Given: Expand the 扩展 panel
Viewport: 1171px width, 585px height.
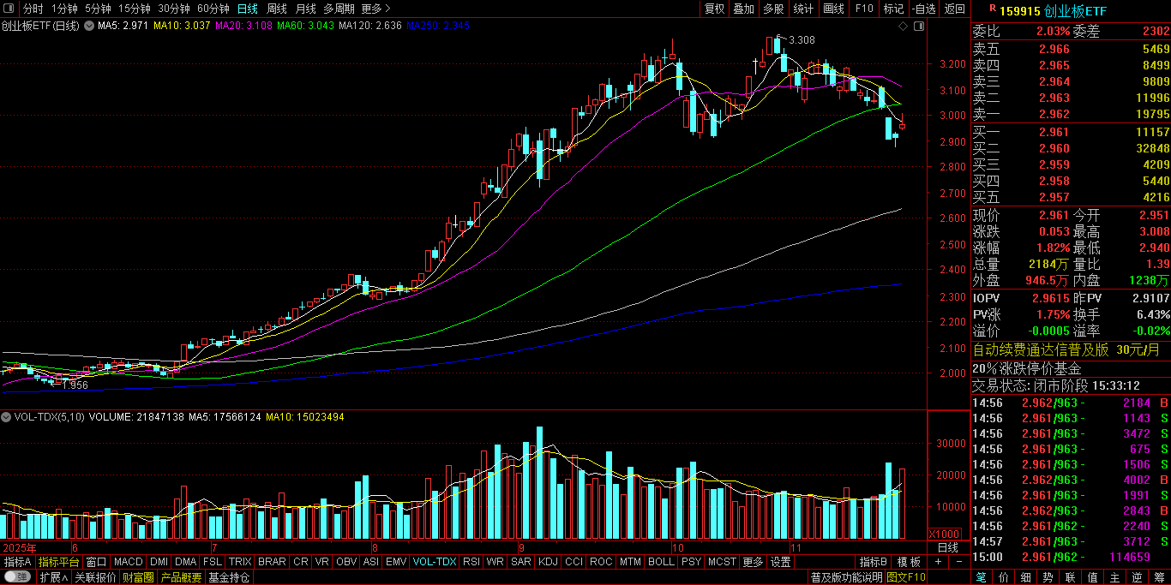Looking at the screenshot, I should tap(54, 577).
